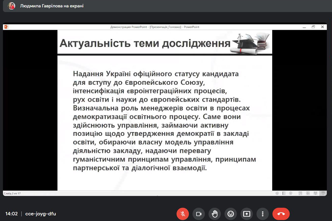Open the emoji reactions button
Viewport: 332px width, 221px height.
point(231,214)
